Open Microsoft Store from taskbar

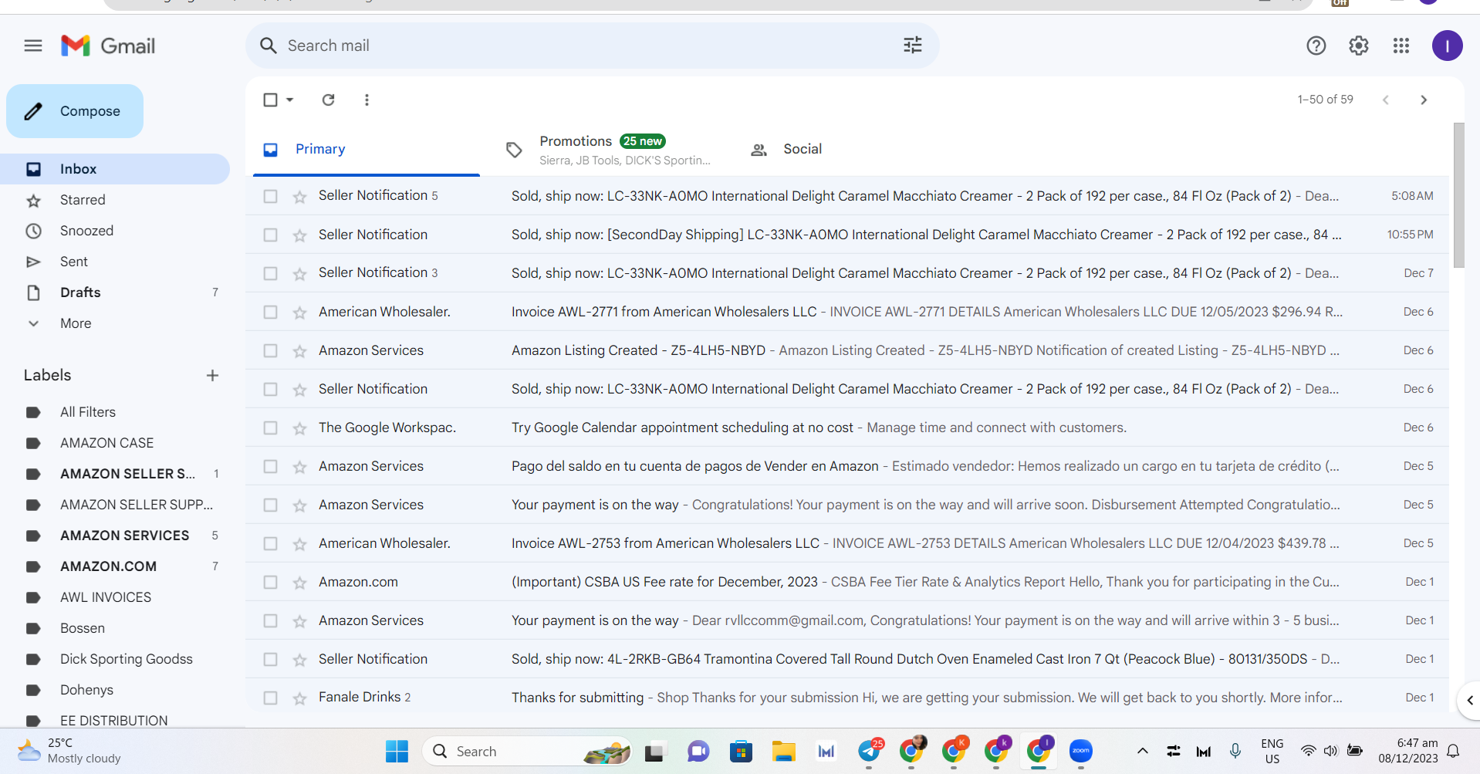741,751
